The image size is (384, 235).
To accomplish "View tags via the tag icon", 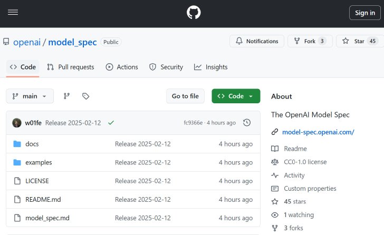I will coord(85,96).
